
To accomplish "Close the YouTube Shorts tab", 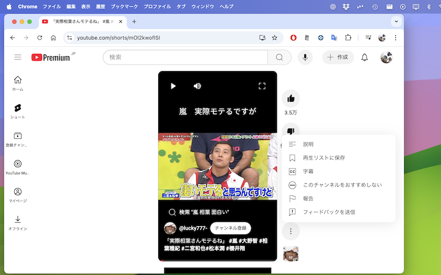I will tap(121, 21).
